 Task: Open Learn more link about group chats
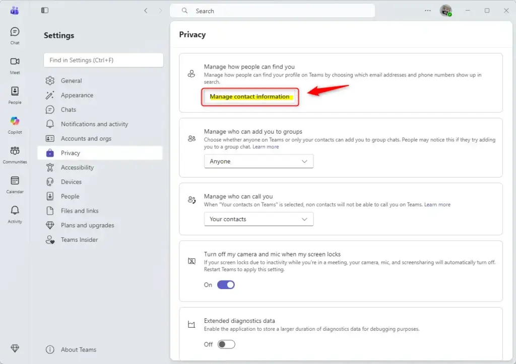point(266,147)
